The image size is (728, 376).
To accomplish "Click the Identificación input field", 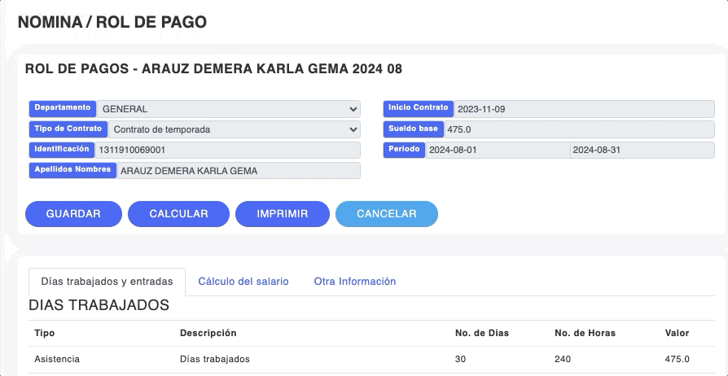I will point(227,151).
